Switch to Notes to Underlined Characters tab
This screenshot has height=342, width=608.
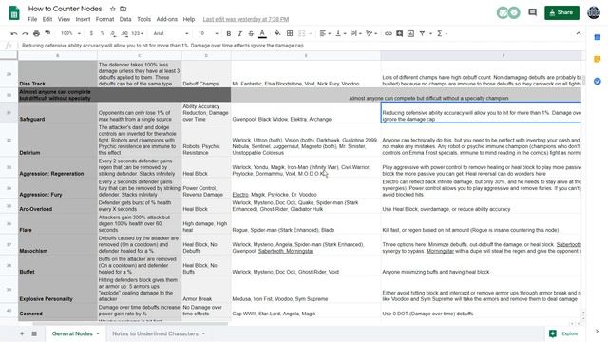coord(155,333)
